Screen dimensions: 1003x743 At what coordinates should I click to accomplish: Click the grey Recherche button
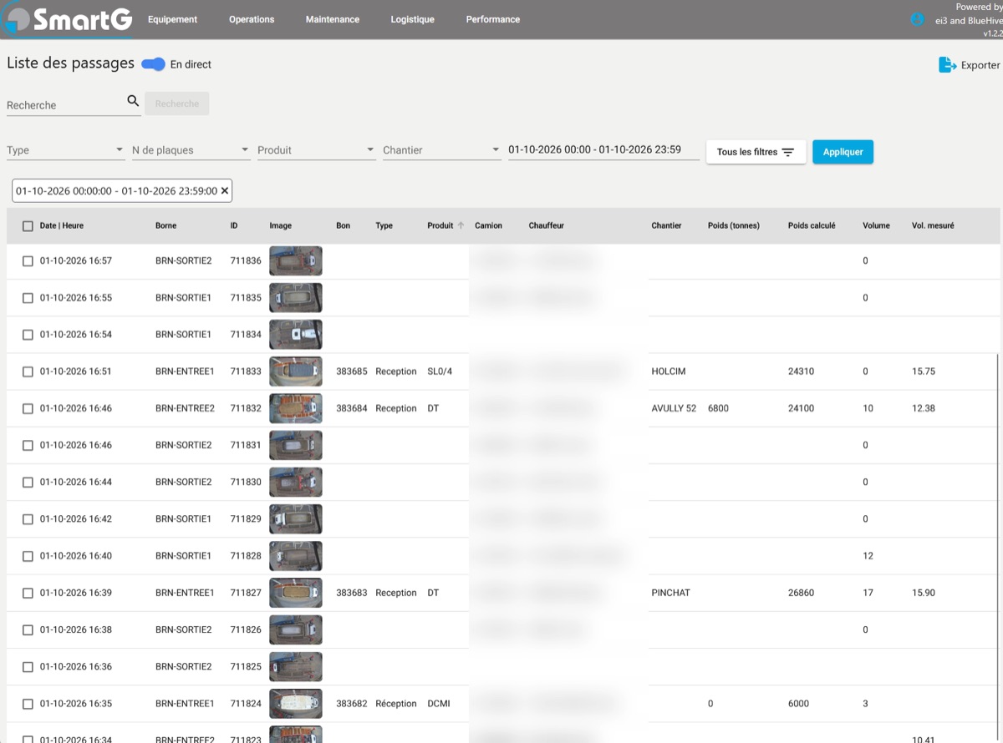coord(177,104)
